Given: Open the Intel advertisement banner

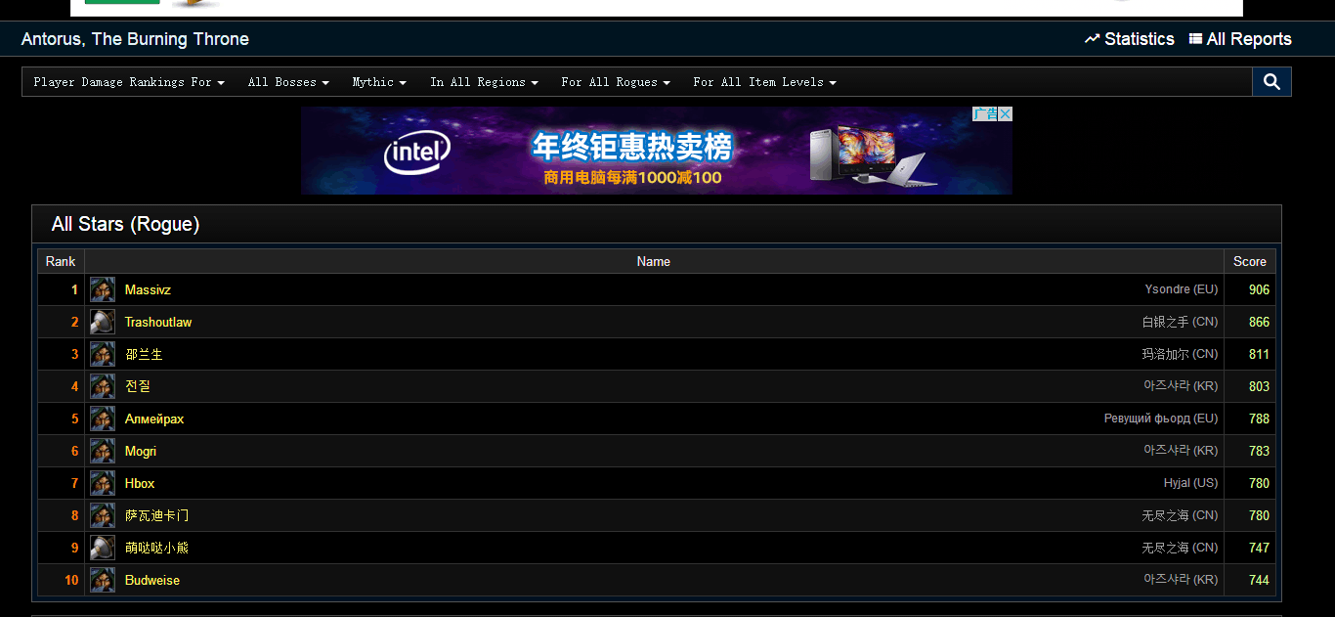Looking at the screenshot, I should point(656,151).
